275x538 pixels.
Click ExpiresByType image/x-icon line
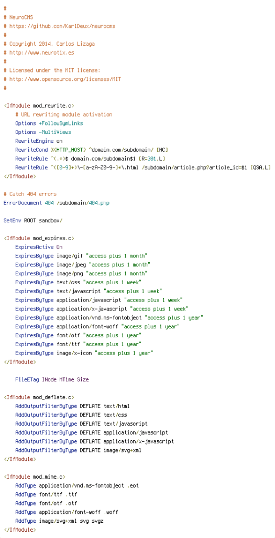point(84,353)
